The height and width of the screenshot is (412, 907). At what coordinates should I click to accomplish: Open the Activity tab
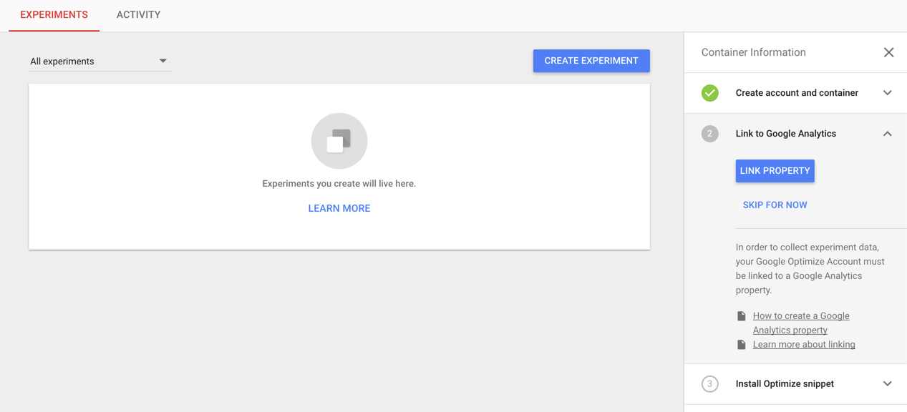coord(138,15)
